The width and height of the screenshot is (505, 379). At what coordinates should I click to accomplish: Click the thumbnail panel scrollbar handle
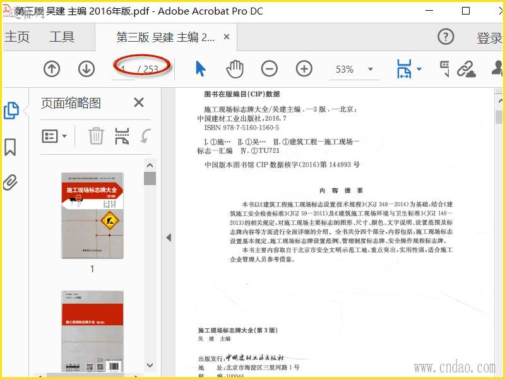[150, 178]
